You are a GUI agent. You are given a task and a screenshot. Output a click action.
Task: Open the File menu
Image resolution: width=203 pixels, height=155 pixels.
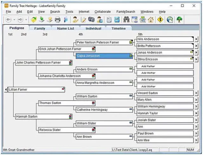tap(8, 12)
